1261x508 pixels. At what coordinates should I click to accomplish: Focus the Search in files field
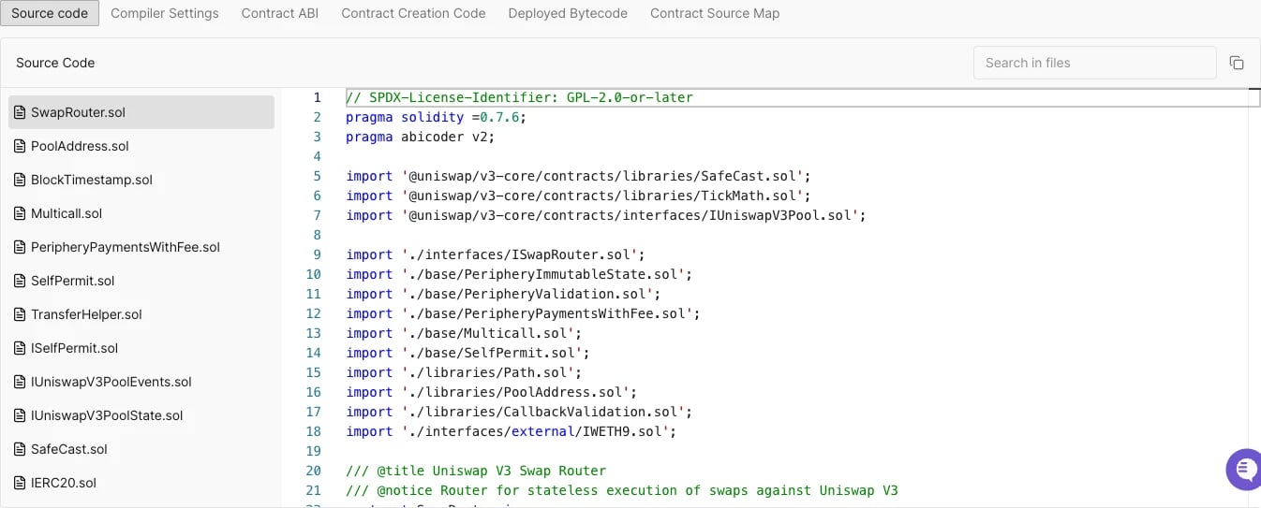click(1094, 63)
